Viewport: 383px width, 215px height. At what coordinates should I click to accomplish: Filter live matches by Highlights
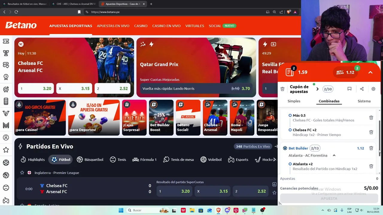(x=33, y=159)
